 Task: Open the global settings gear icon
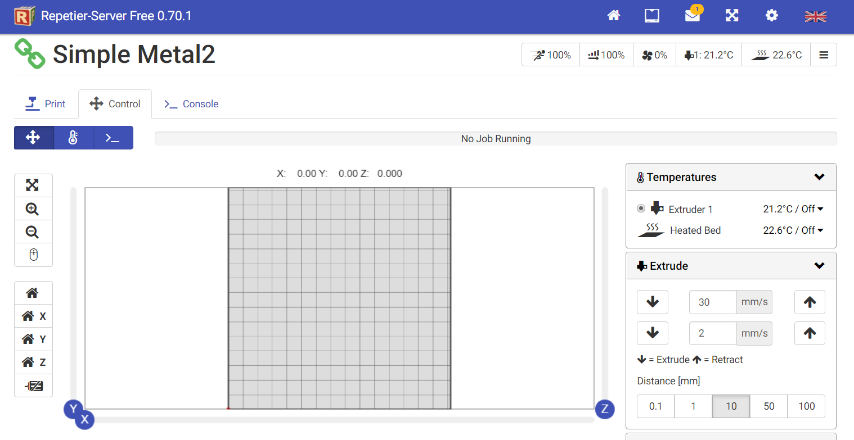771,16
